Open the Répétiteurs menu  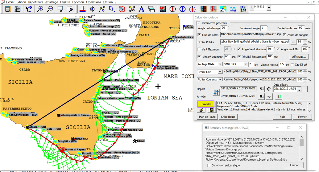(x=35, y=2)
